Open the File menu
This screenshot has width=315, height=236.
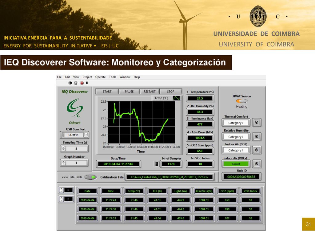click(59, 77)
